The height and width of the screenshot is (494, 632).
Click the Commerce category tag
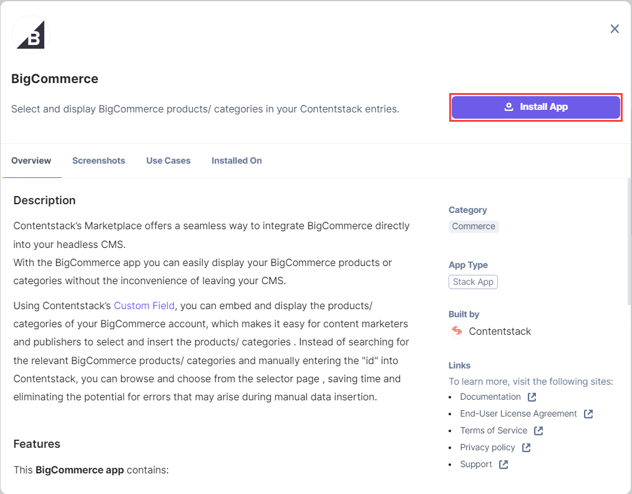(474, 227)
